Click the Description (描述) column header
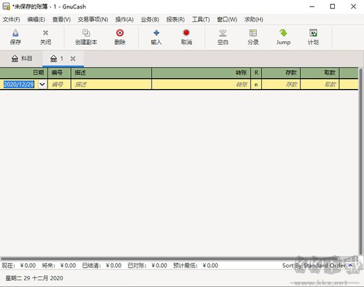Viewport: 364px width, 287px height. click(111, 73)
